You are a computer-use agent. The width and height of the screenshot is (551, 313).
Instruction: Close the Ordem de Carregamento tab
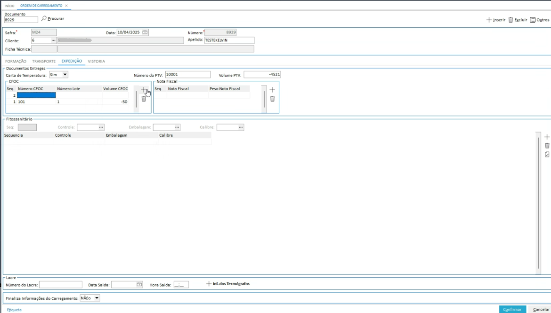[x=66, y=6]
